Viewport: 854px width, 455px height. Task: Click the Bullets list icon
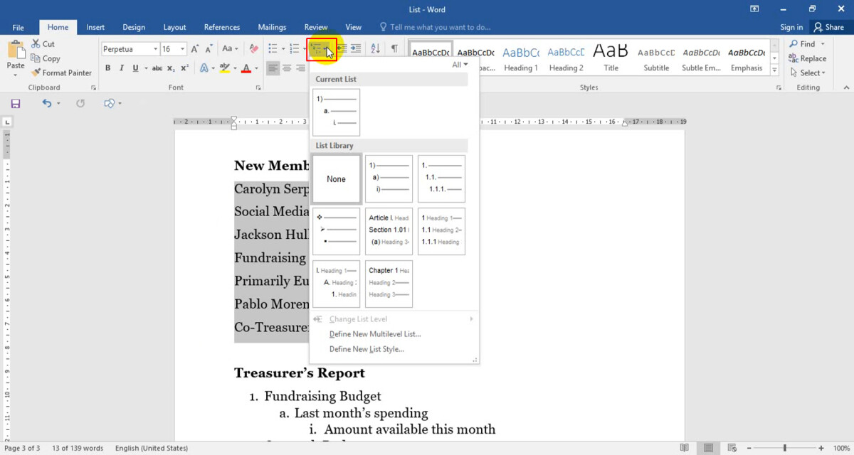click(272, 49)
